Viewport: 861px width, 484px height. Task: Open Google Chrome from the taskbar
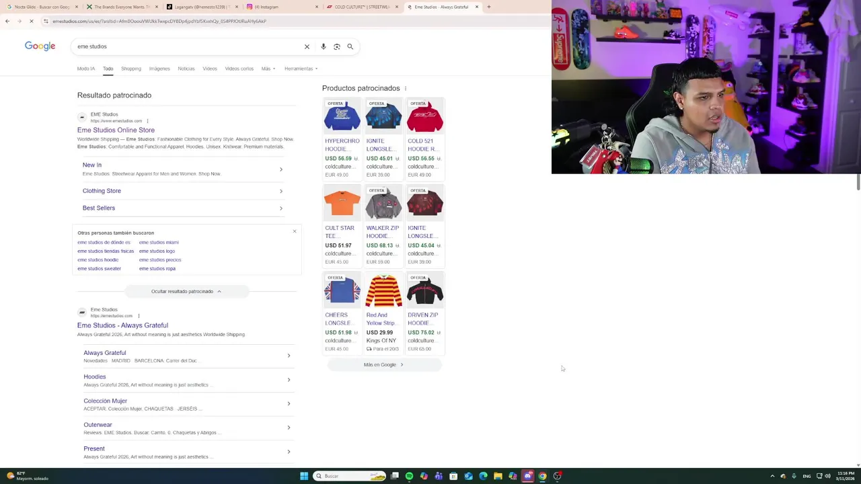pos(543,476)
